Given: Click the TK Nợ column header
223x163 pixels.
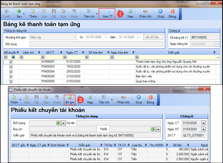Looking at the screenshot, I should [108, 145].
